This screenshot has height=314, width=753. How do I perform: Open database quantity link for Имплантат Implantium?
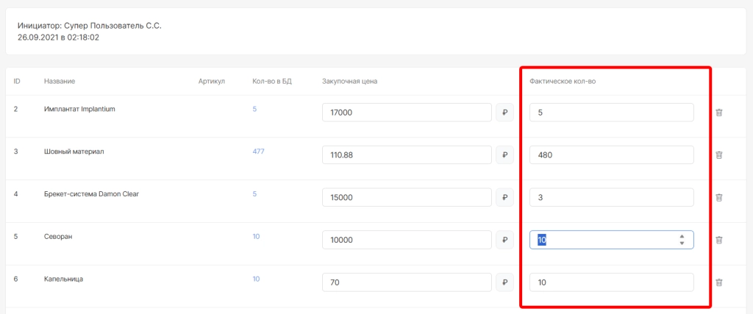pos(254,109)
